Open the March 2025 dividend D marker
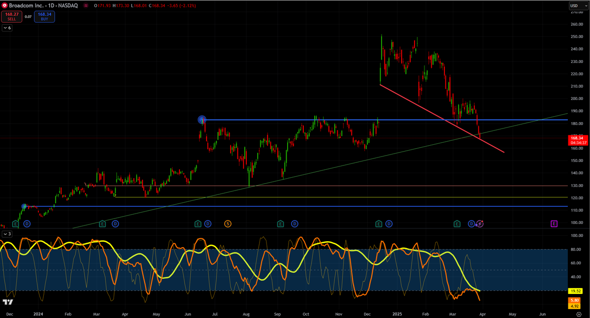Viewport: 590px width, 318px height. coord(472,223)
